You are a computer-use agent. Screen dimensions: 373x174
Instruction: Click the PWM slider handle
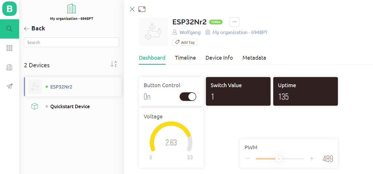pyautogui.click(x=279, y=159)
